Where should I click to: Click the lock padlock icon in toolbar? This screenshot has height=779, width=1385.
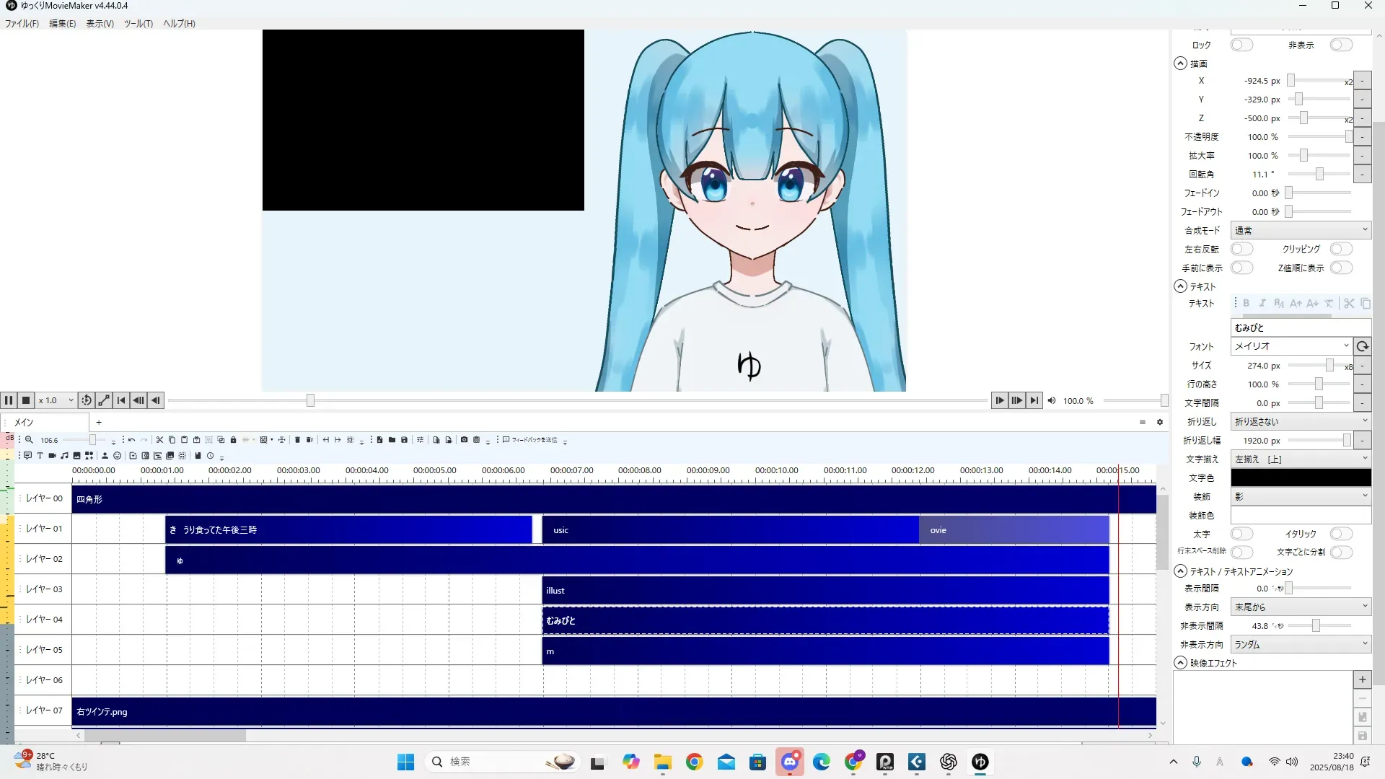(x=233, y=440)
